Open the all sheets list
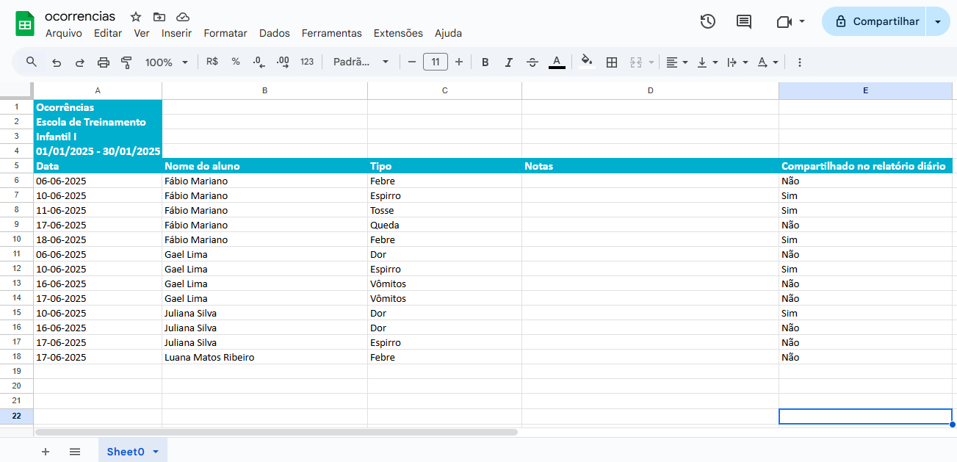This screenshot has height=462, width=957. coord(75,451)
